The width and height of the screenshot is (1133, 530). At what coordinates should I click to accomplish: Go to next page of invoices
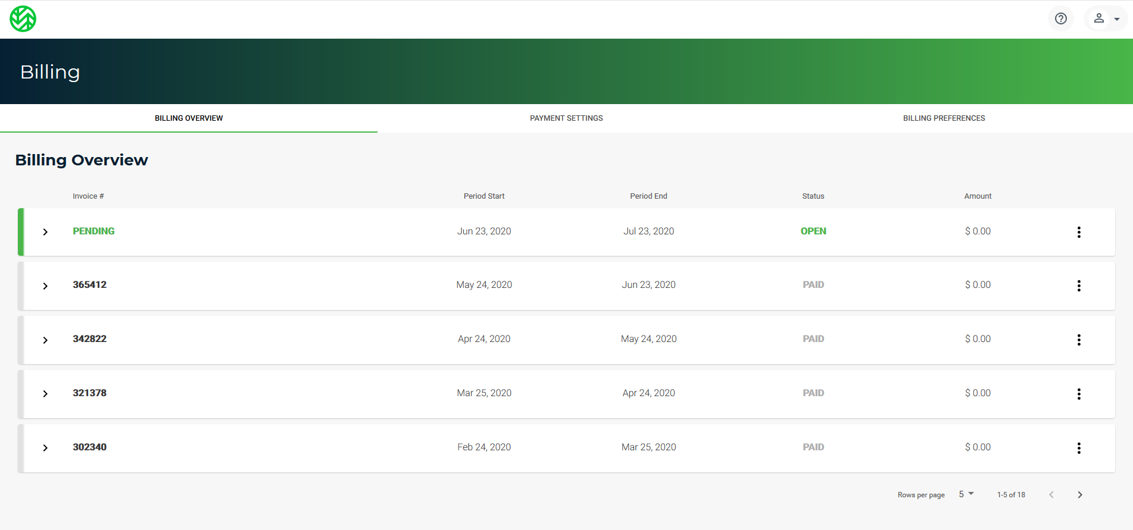click(1079, 495)
